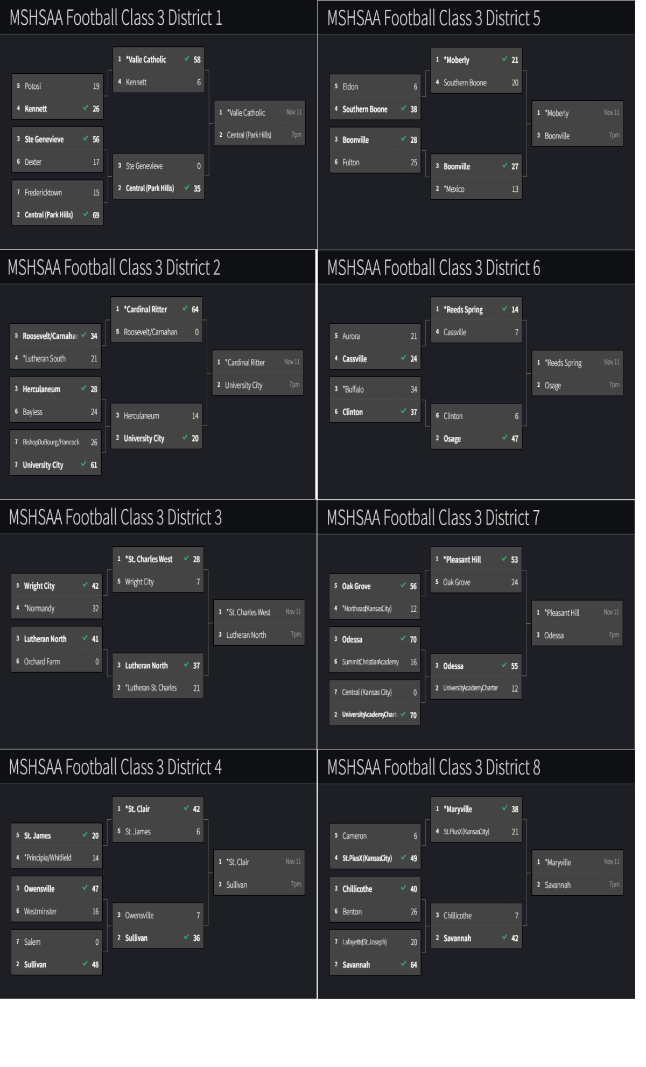646x1067 pixels.
Task: Click the checkmark next to Herculaneum's 28 score
Action: [83, 388]
